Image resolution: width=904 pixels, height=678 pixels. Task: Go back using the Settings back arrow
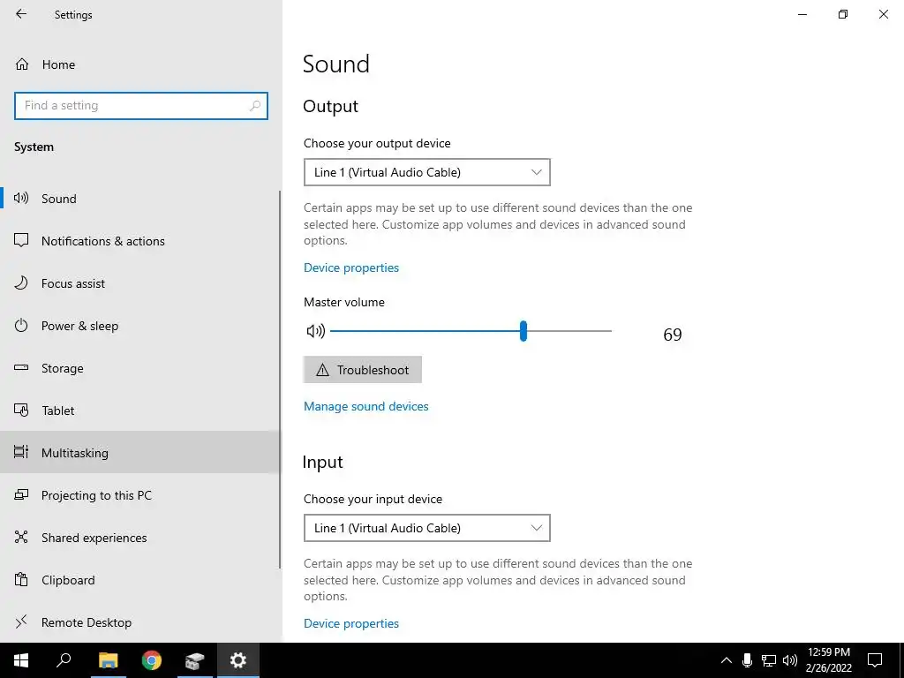point(21,14)
